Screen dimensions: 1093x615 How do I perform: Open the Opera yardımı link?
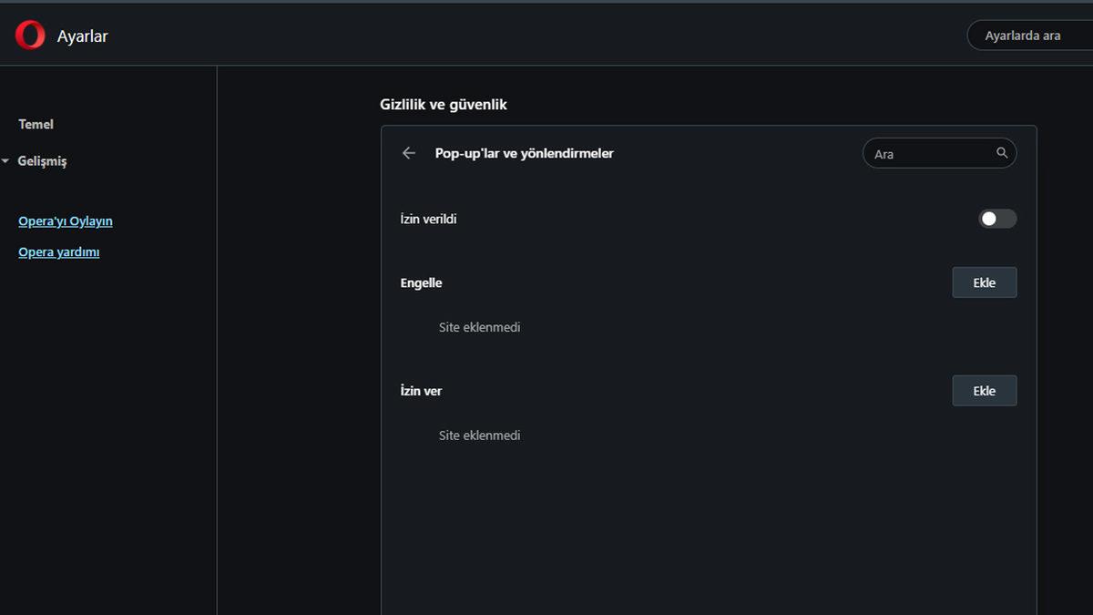59,252
